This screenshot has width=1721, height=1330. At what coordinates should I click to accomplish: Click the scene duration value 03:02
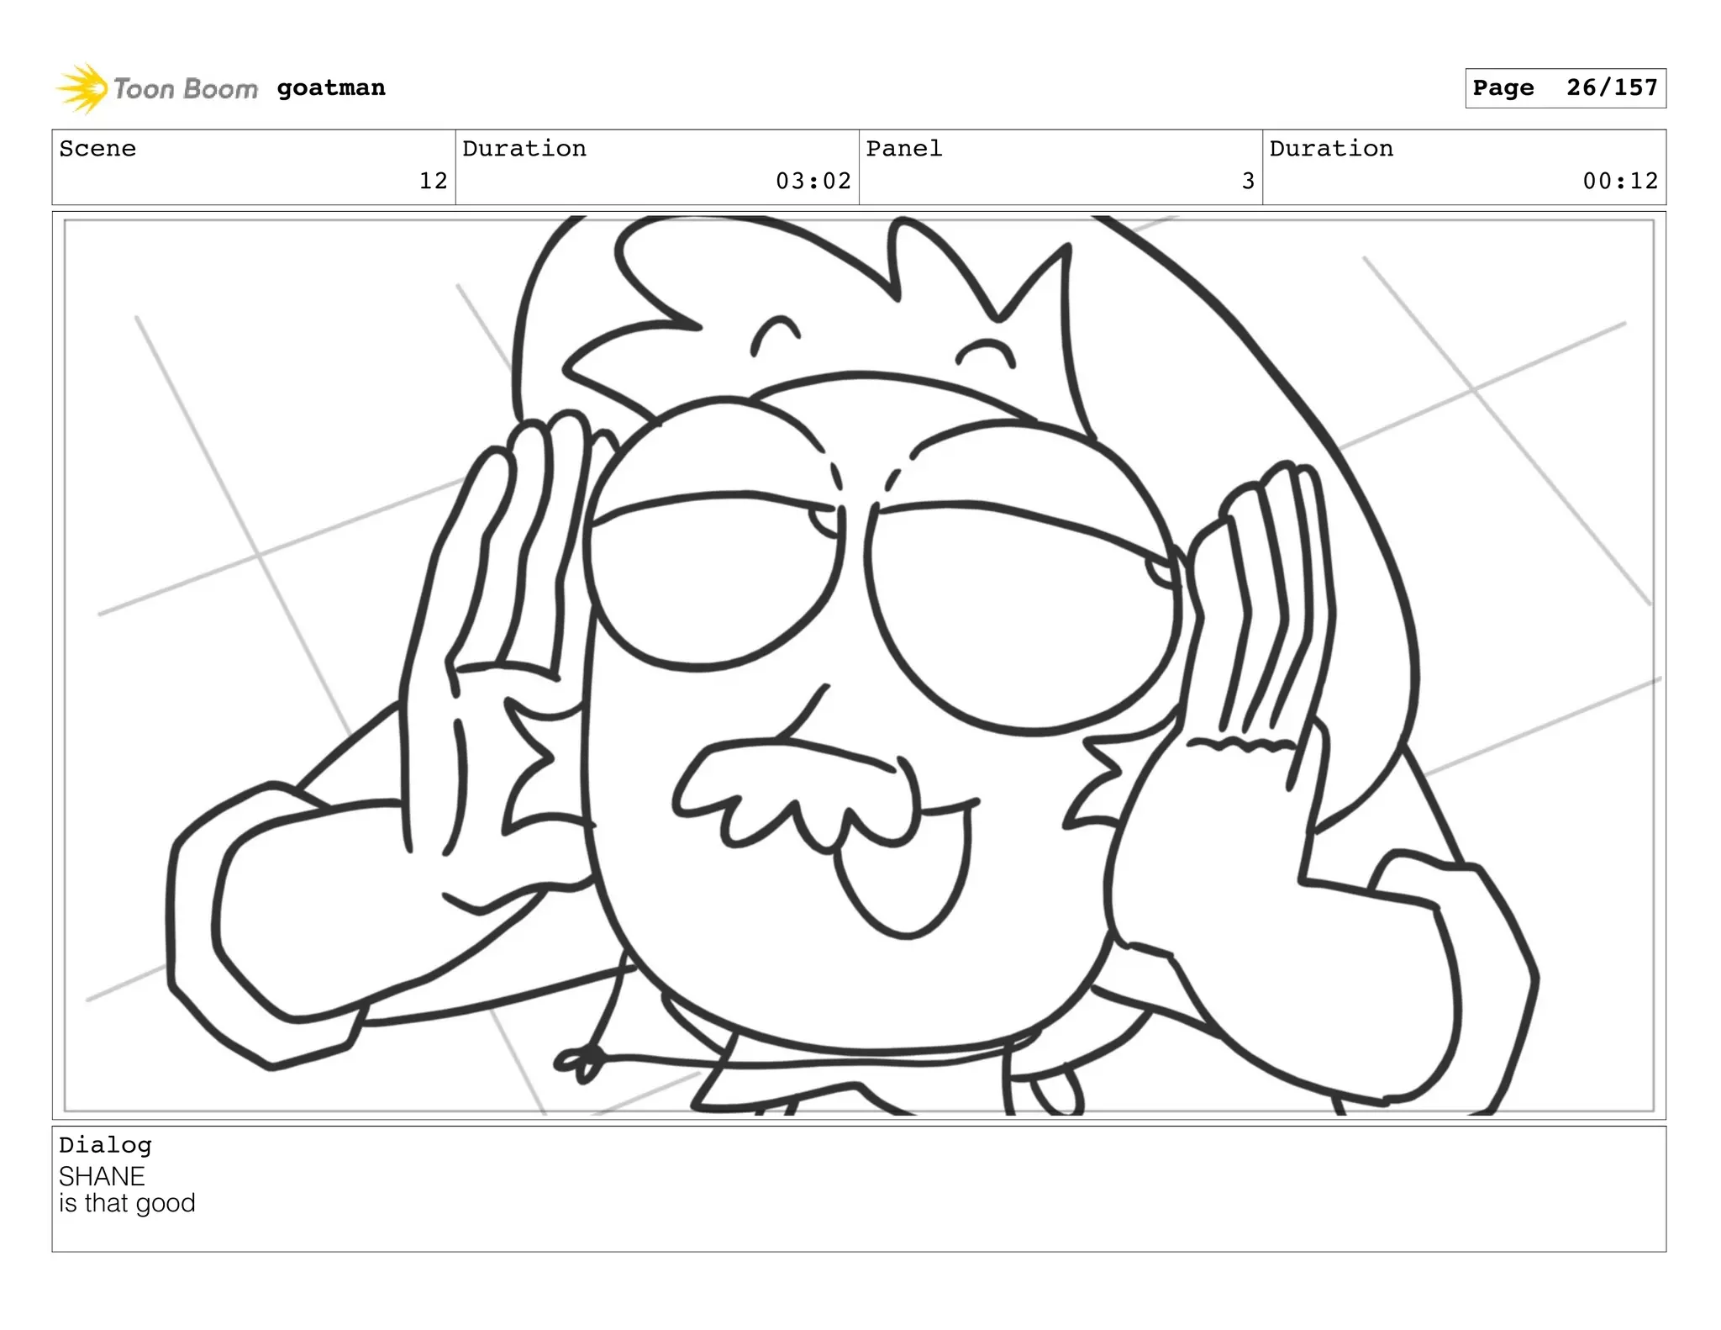(813, 181)
